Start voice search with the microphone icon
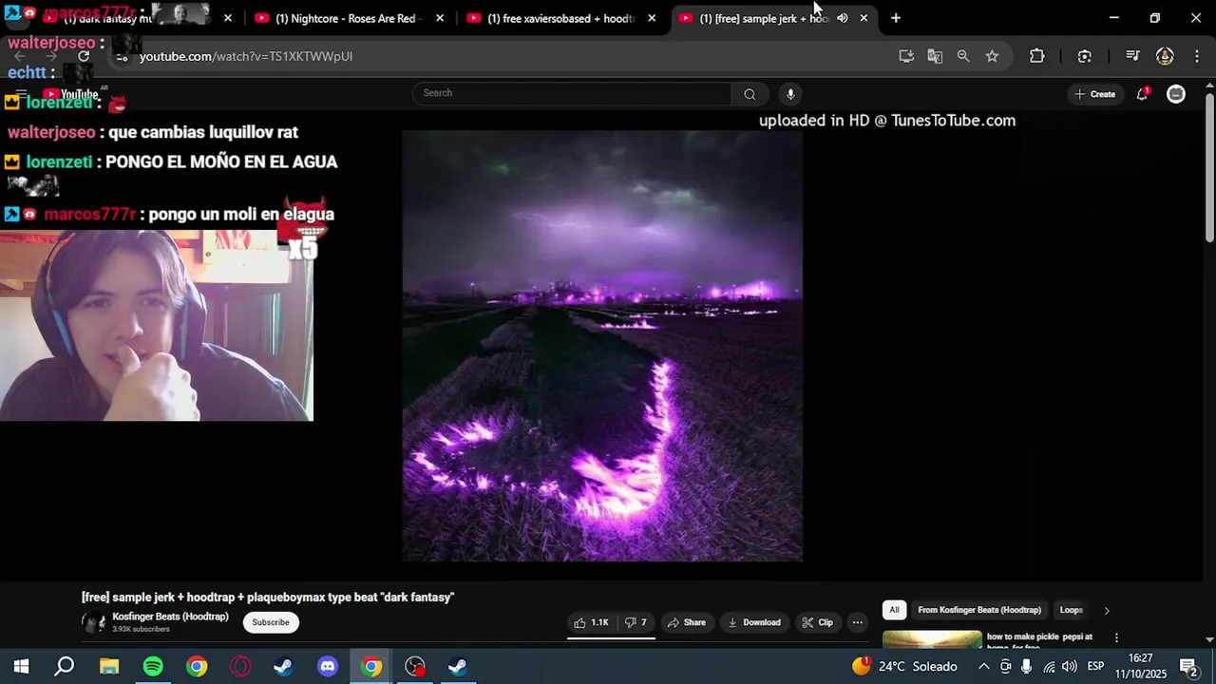Screen dimensions: 1216x684 click(790, 93)
